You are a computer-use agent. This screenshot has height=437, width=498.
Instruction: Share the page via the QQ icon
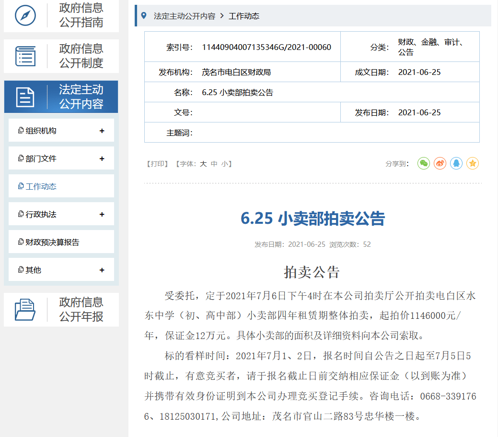pyautogui.click(x=456, y=163)
